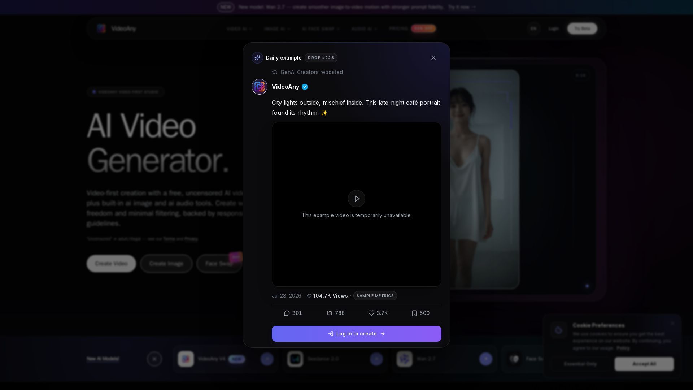Click the Jul 28, 2026 date

coord(287,296)
